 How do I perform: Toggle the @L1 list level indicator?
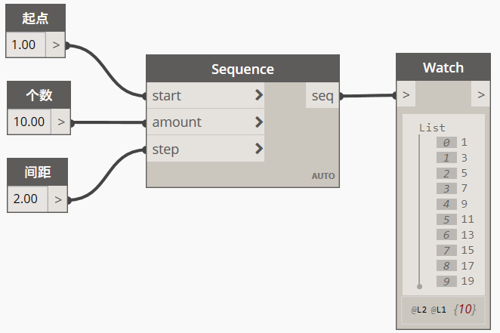pos(439,310)
